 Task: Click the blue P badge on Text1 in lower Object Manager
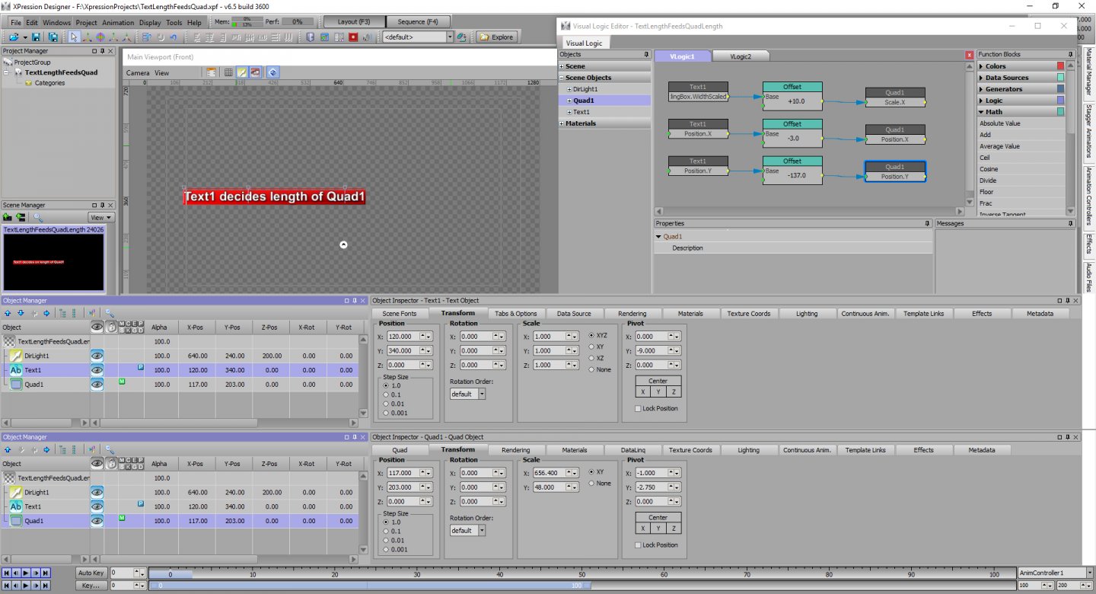click(141, 503)
